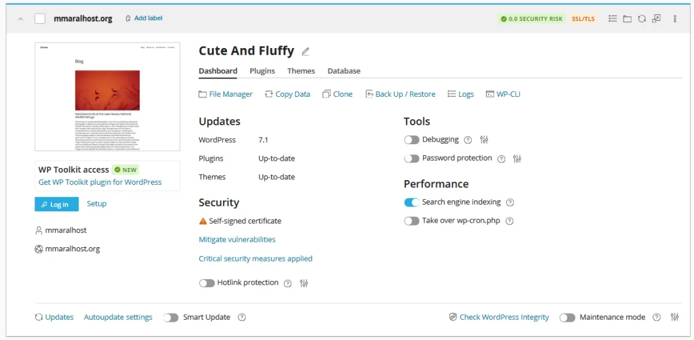Click the open-in-new-window icon in header
694x340 pixels.
tap(656, 18)
